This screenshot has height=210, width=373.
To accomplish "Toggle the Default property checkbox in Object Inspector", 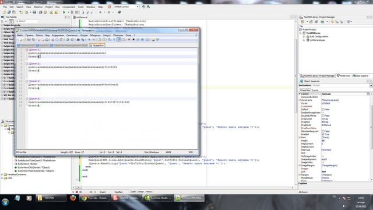I will pyautogui.click(x=323, y=110).
